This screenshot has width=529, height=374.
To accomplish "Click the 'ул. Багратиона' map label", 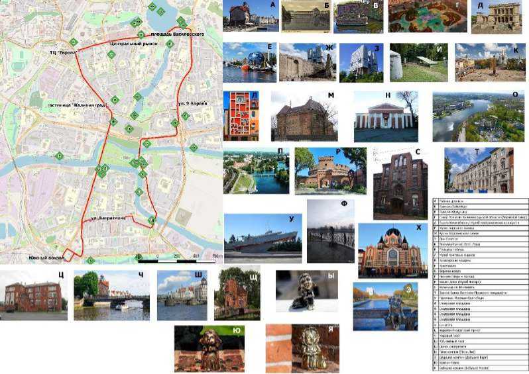I will point(108,218).
